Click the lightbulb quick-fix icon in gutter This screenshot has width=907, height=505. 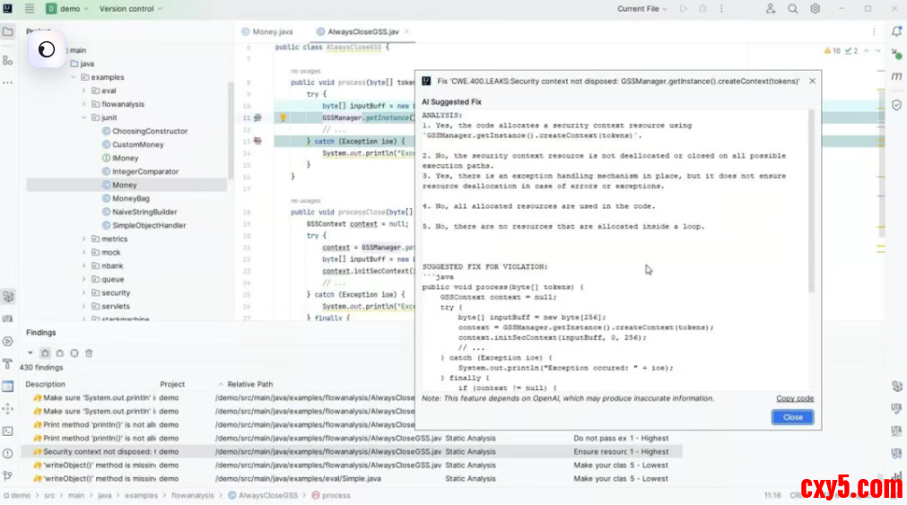tap(283, 118)
